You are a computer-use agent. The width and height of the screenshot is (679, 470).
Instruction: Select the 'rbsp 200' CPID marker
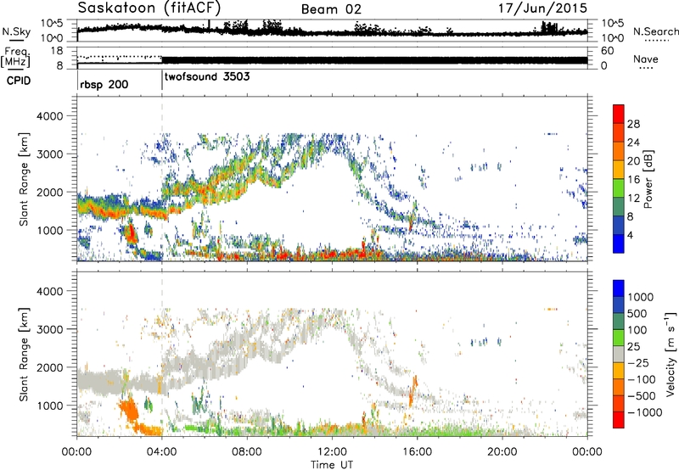pos(104,84)
